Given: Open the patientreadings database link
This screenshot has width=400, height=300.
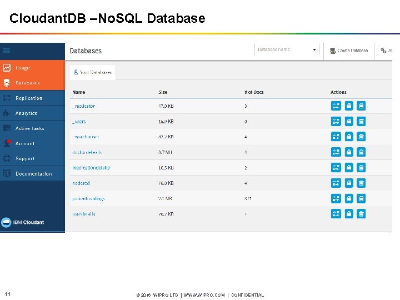Looking at the screenshot, I should click(89, 198).
